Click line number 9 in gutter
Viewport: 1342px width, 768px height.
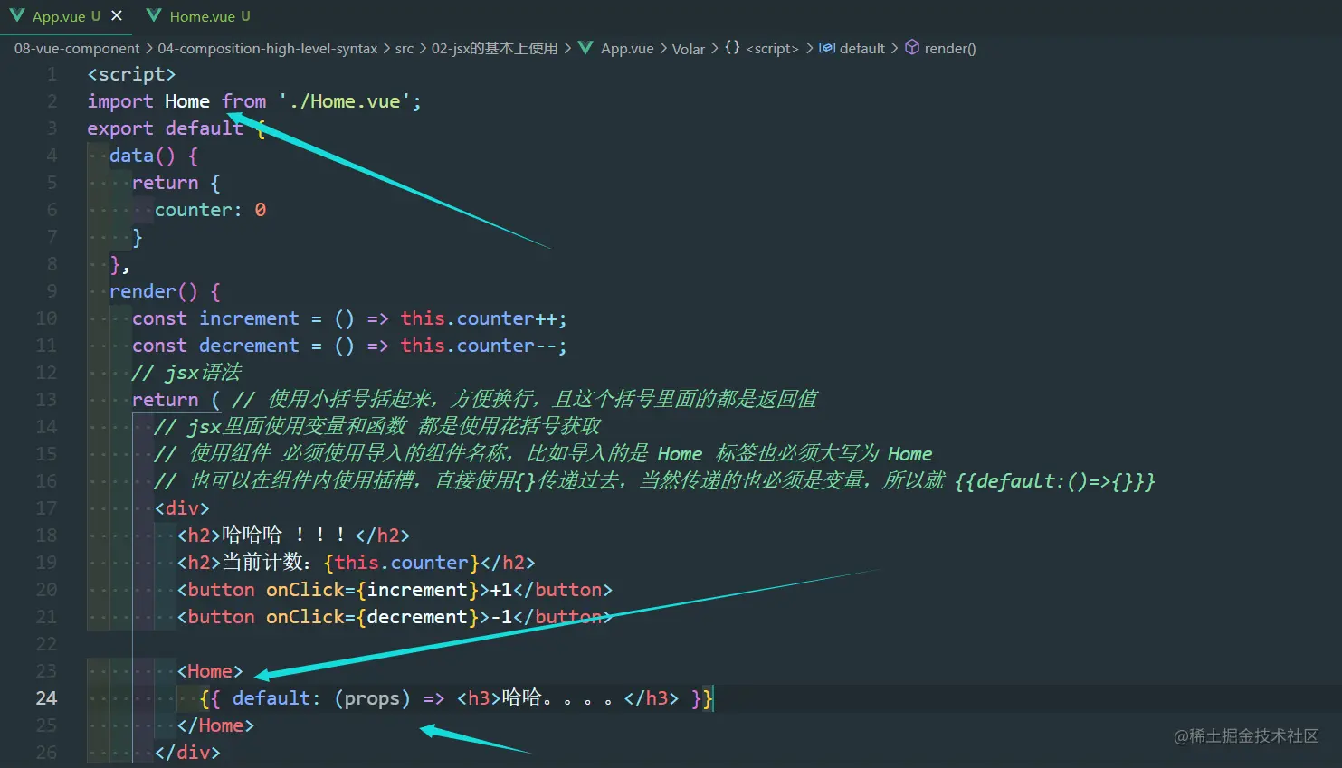(x=52, y=291)
